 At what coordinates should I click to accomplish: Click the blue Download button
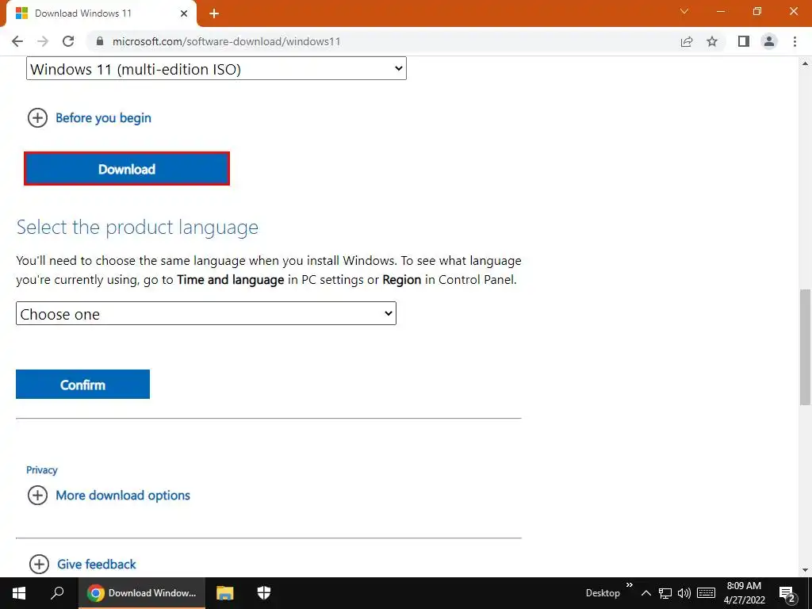127,169
